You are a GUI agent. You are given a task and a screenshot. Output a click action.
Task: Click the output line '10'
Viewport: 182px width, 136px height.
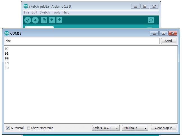[7, 68]
